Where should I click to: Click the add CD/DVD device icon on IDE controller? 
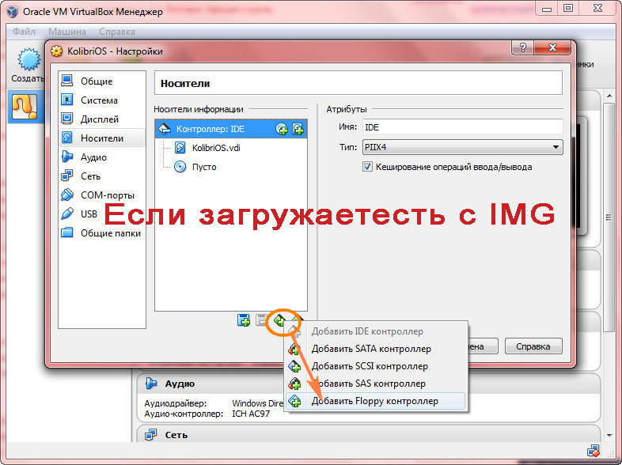(282, 129)
